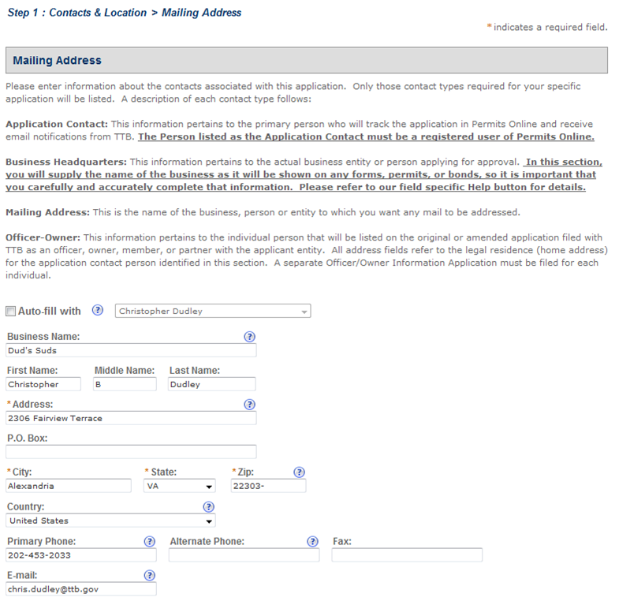Open Business Name help icon
The height and width of the screenshot is (601, 630).
click(x=249, y=337)
